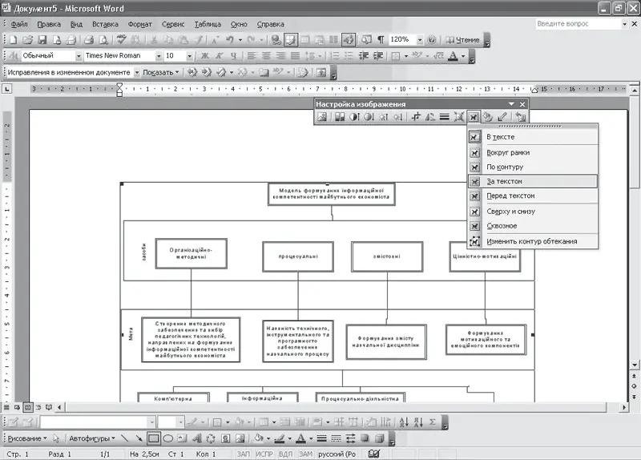
Task: Toggle the ЗАМ overtype indicator in status bar
Action: pyautogui.click(x=305, y=454)
